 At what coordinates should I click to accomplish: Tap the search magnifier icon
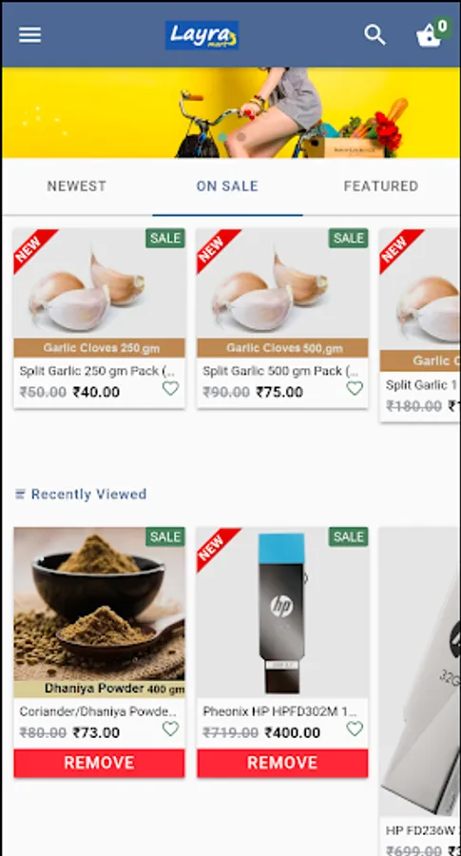(375, 35)
